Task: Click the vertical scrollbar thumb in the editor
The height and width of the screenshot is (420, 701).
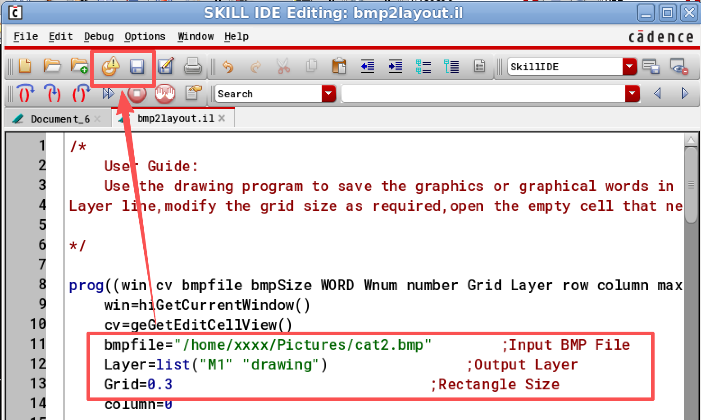Action: pyautogui.click(x=691, y=184)
